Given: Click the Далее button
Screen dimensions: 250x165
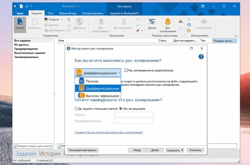Looking at the screenshot, I should (x=155, y=150).
